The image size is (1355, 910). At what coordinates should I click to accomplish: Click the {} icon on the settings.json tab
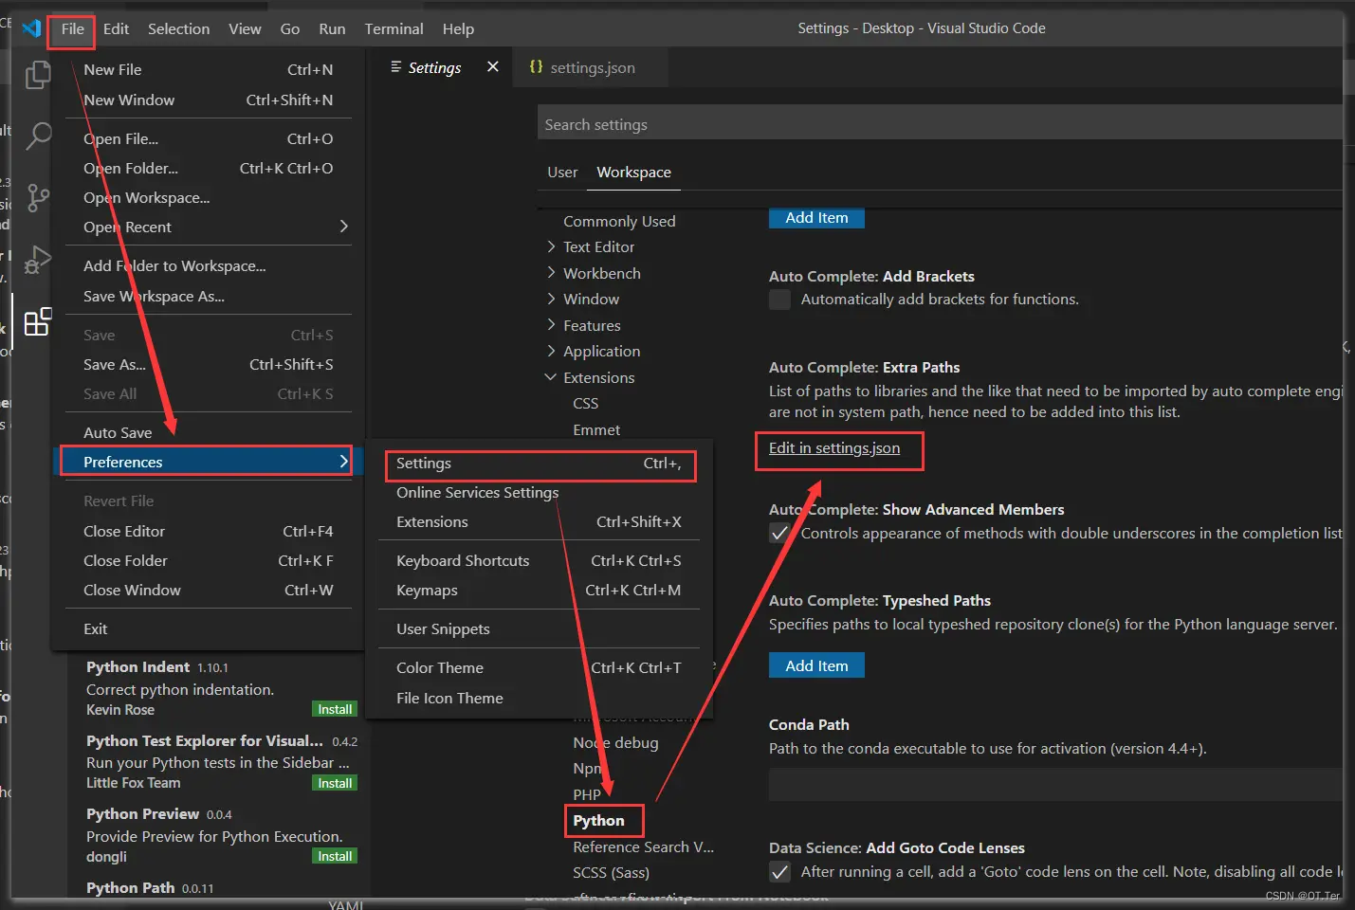pyautogui.click(x=537, y=67)
